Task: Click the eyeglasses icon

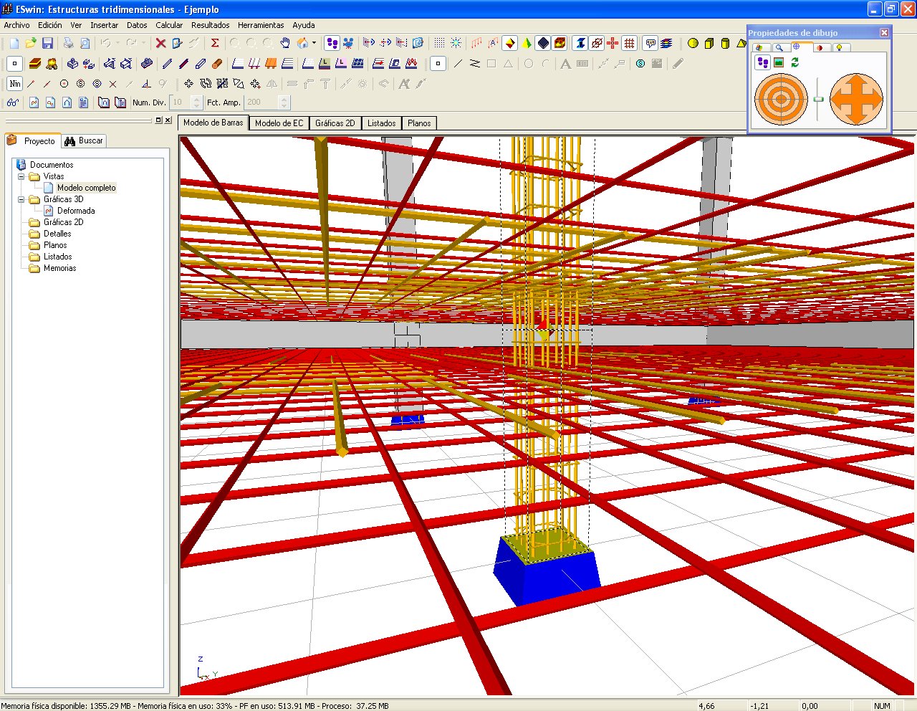Action: (13, 103)
